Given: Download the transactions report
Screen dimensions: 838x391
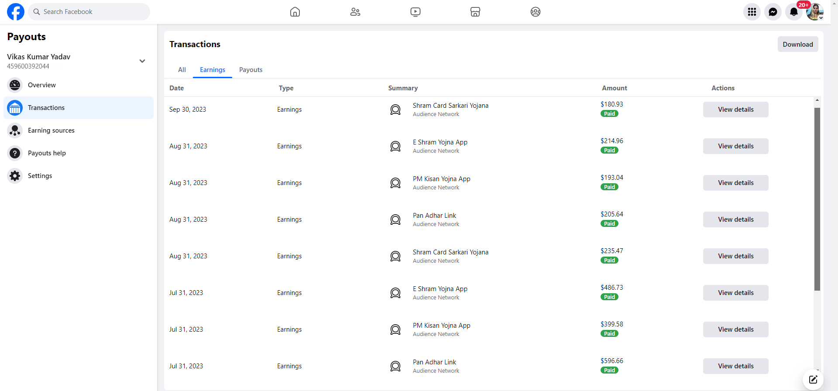Looking at the screenshot, I should [x=798, y=44].
